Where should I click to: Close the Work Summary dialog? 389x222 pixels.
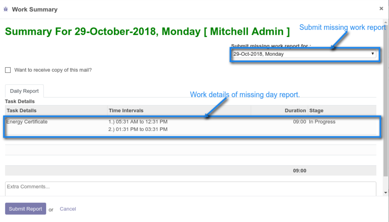381,9
